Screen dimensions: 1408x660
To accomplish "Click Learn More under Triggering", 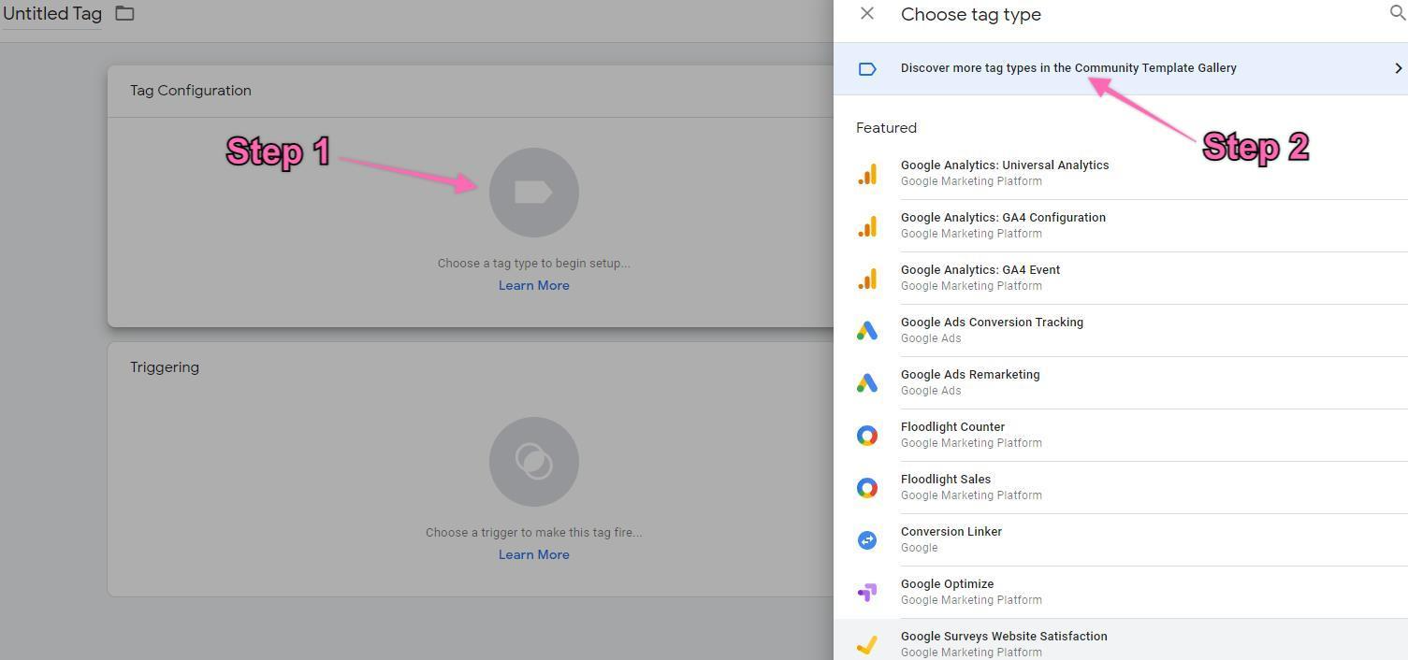I will pyautogui.click(x=533, y=555).
